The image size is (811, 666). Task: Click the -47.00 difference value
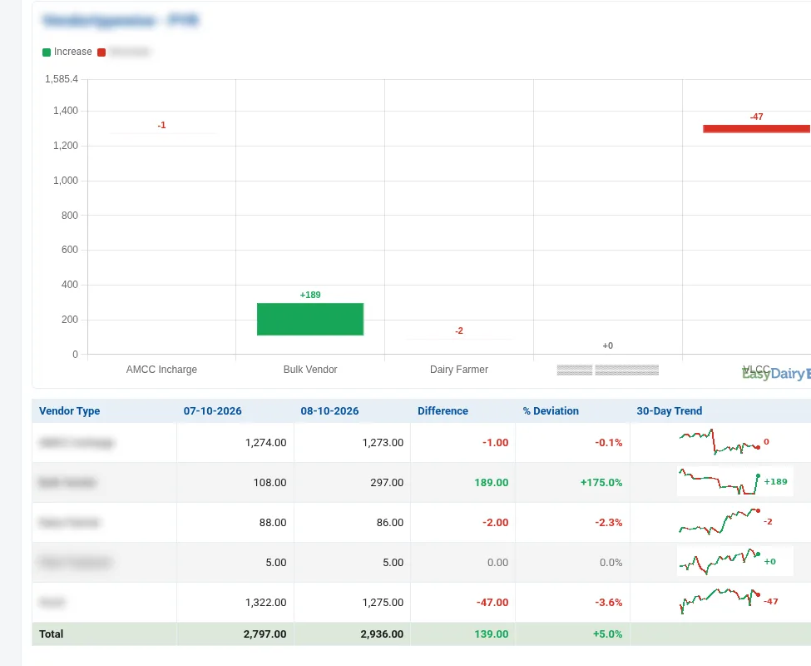point(492,603)
